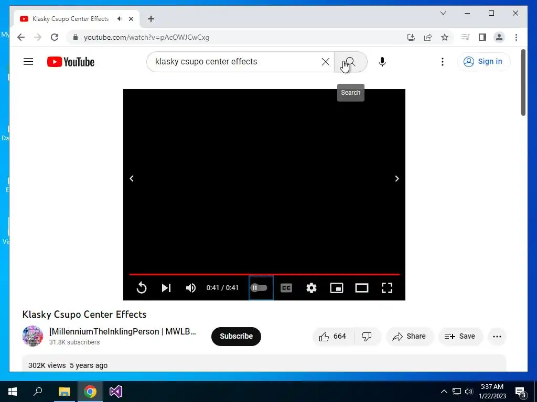537x402 pixels.
Task: Open the tab search chevron
Action: tap(443, 13)
